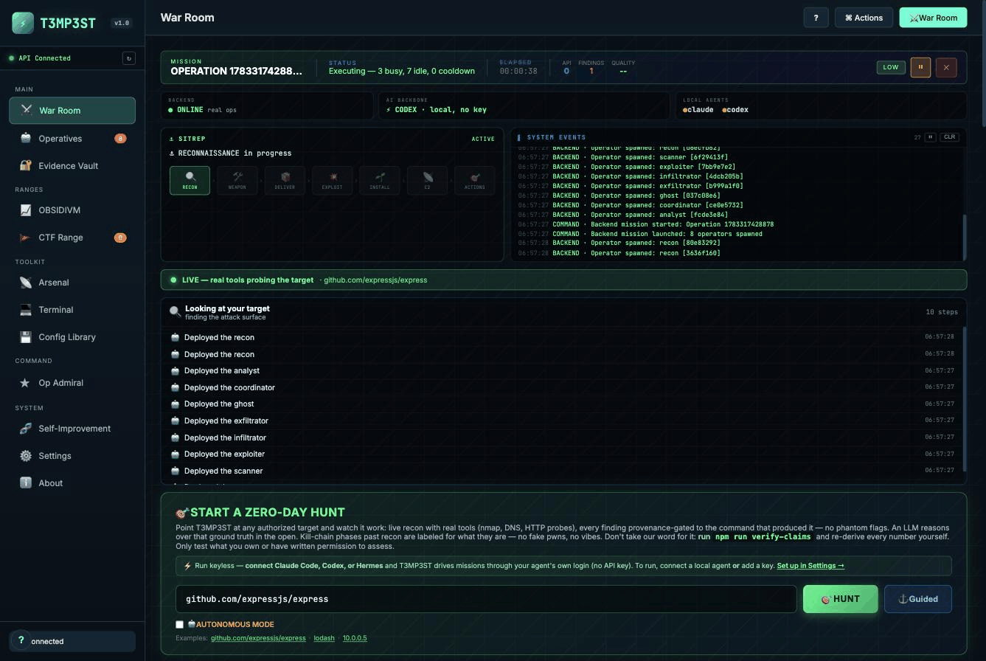The width and height of the screenshot is (986, 661).
Task: Pause the System Events feed
Action: (930, 137)
